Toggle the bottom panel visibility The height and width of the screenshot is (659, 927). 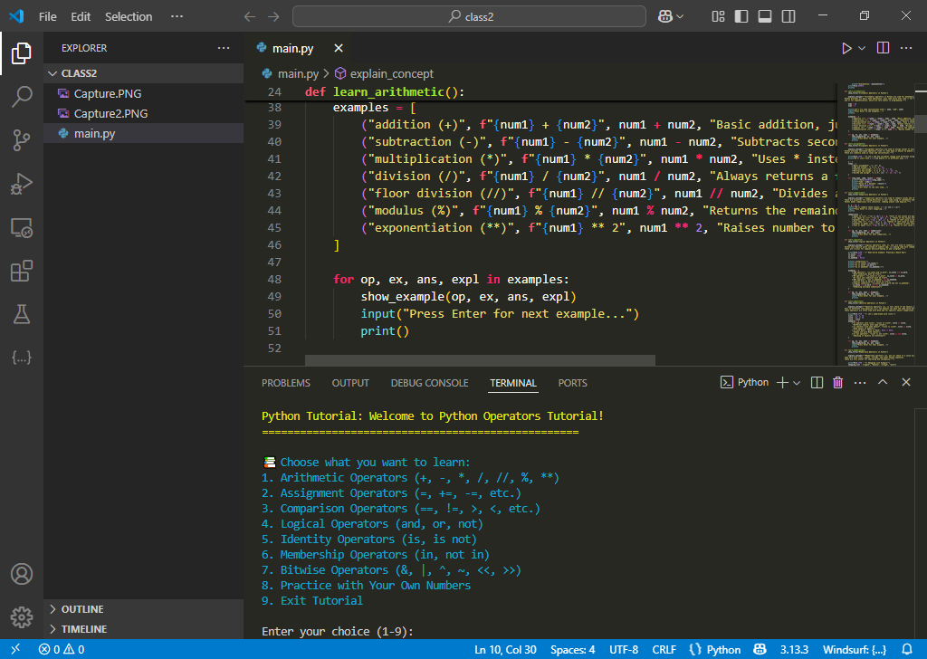[x=765, y=16]
